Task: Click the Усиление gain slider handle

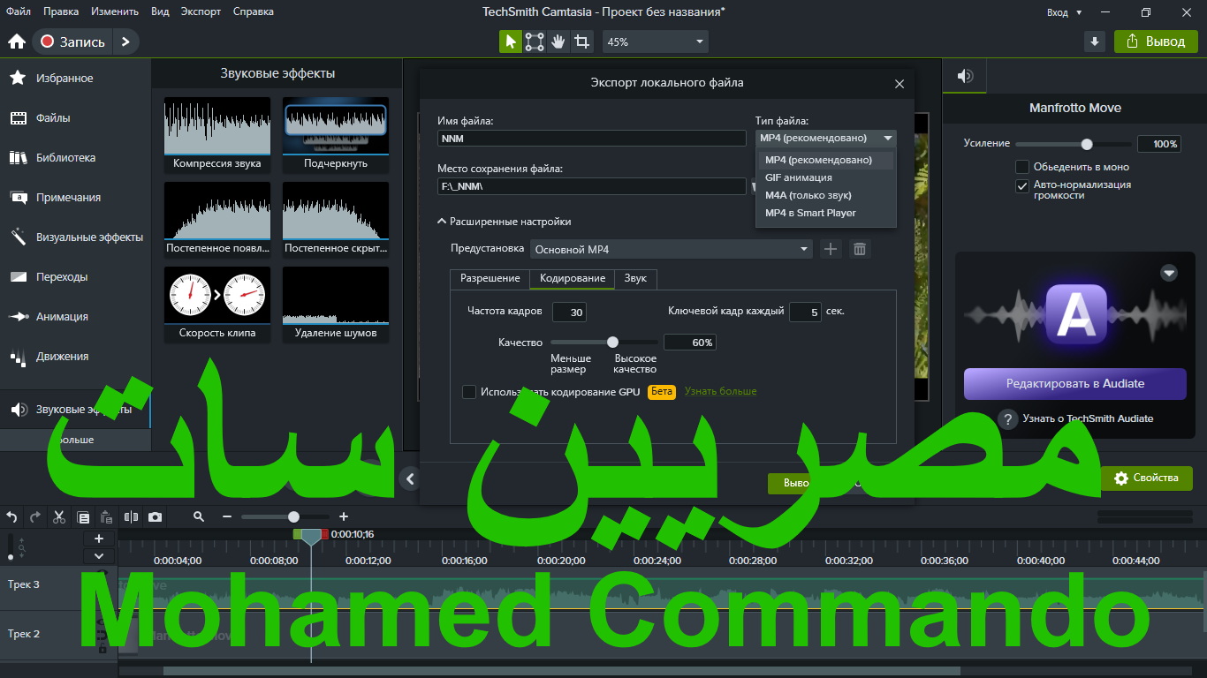Action: click(1087, 145)
